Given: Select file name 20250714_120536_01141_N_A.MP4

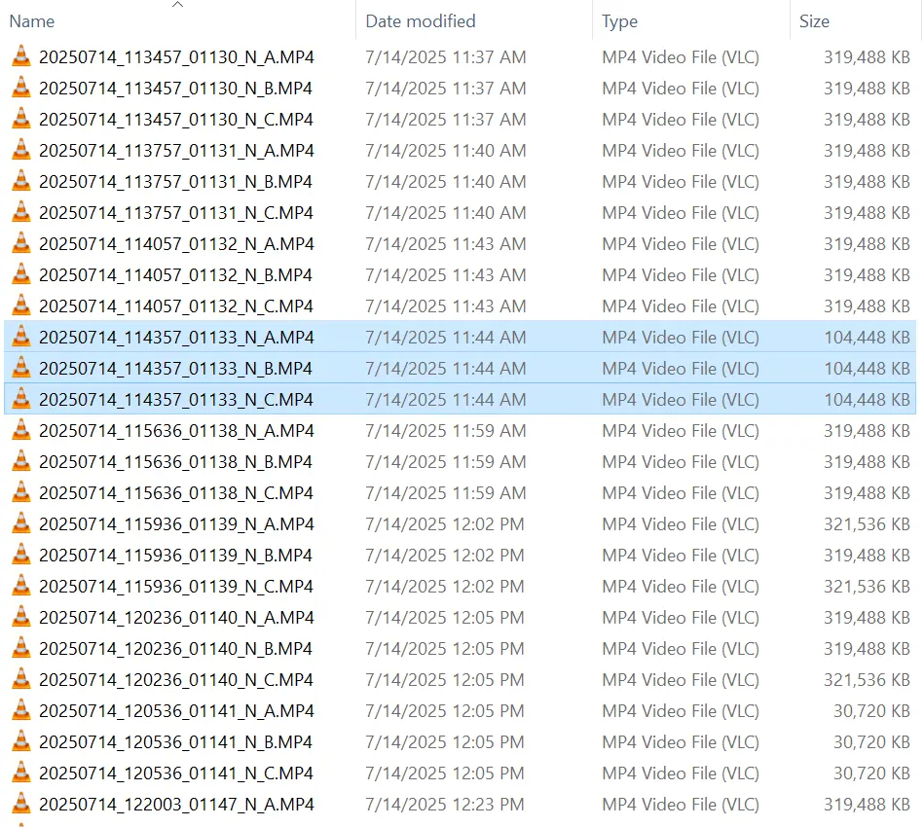Looking at the screenshot, I should (176, 711).
